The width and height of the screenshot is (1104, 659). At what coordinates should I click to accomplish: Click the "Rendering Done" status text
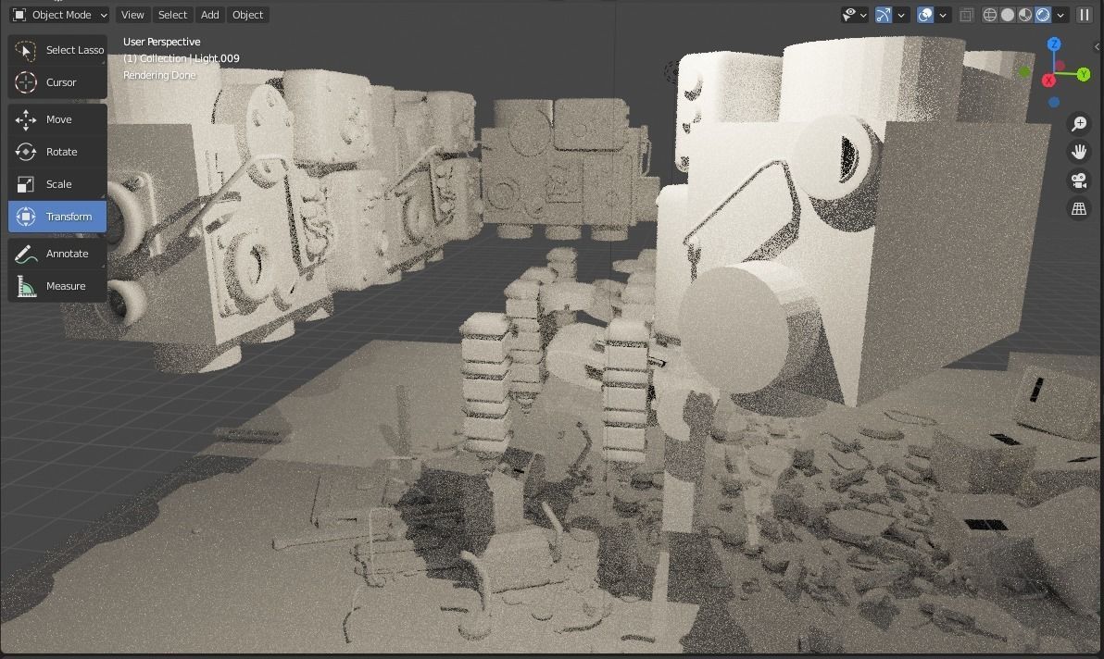[x=160, y=75]
